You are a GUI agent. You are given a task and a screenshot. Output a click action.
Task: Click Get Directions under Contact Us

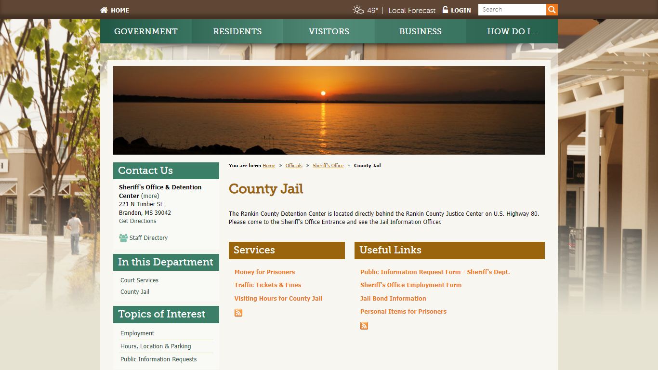point(138,221)
